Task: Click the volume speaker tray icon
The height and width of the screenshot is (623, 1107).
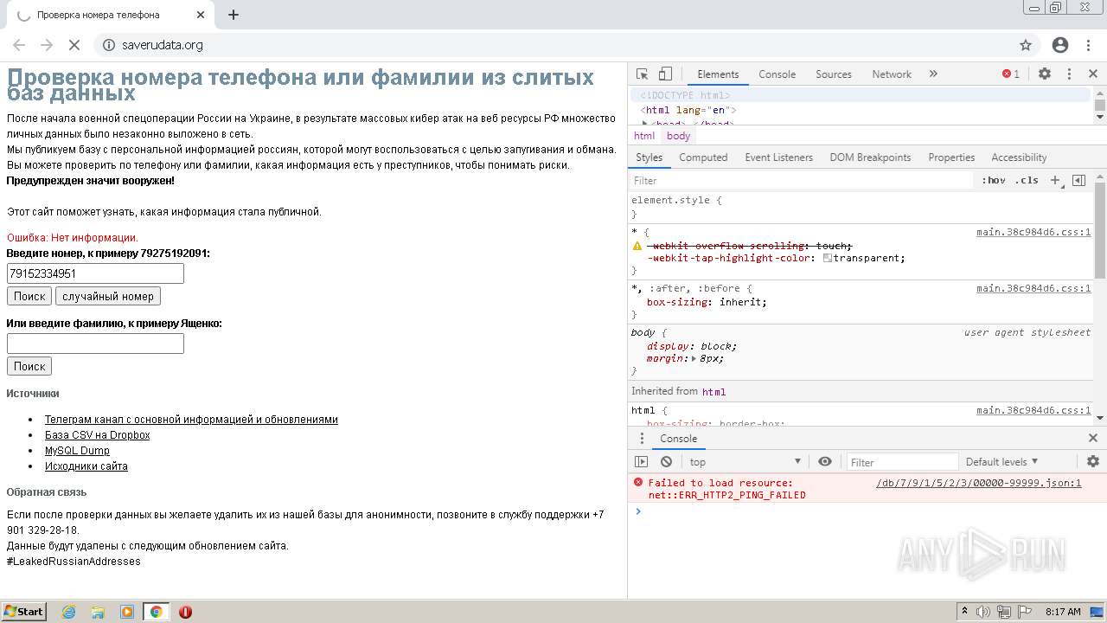Action: [982, 612]
